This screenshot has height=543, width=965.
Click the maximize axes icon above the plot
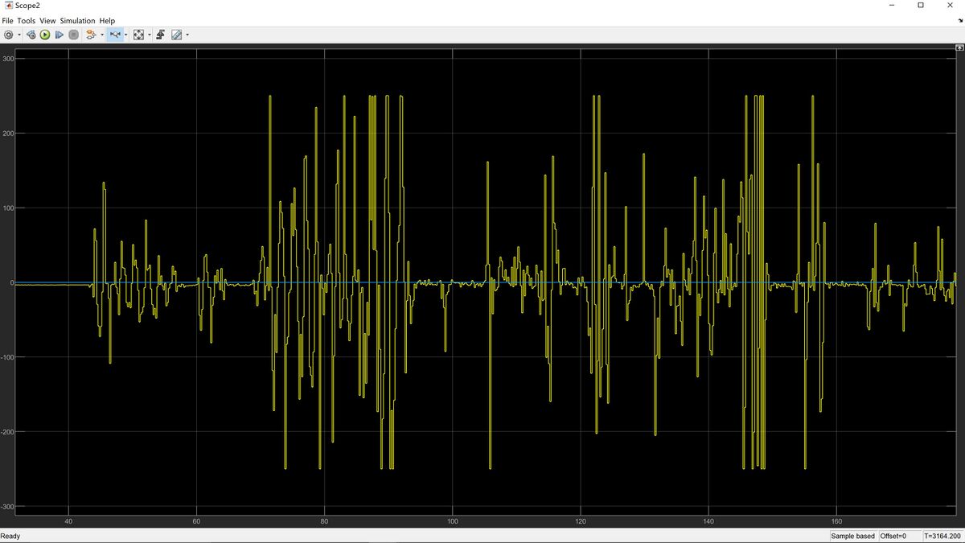[x=959, y=48]
